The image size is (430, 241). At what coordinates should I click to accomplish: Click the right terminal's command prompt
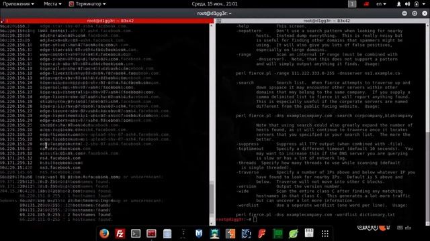click(x=236, y=220)
